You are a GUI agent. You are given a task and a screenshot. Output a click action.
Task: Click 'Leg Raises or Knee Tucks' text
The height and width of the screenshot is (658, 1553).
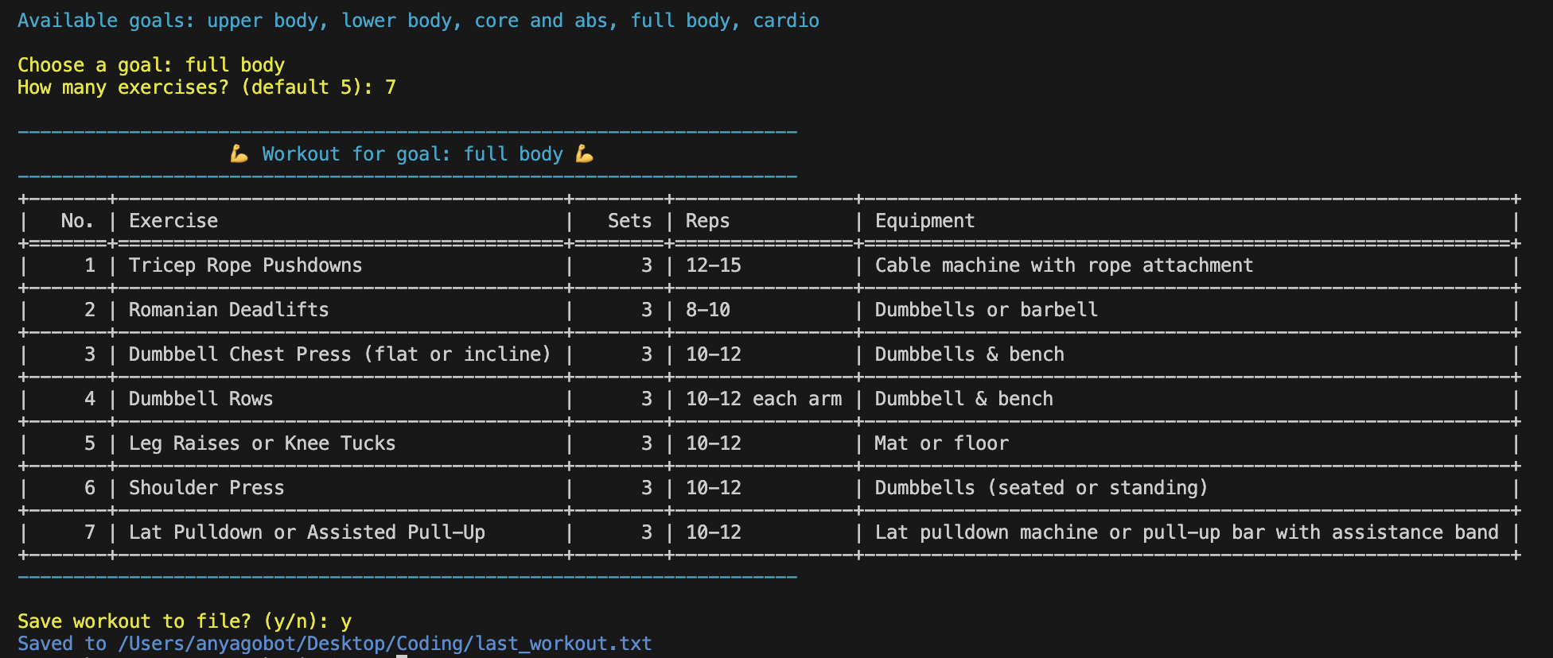tap(262, 443)
